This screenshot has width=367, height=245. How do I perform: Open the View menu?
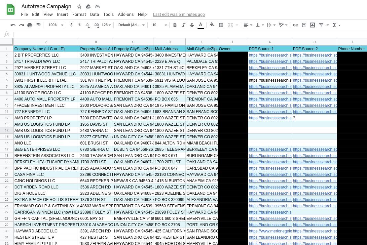coord(48,15)
